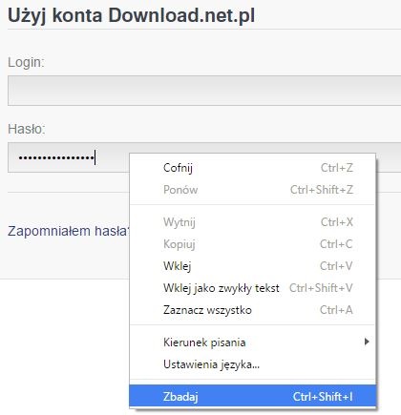401x415 pixels.
Task: Select Wklej menu entry
Action: [253, 266]
